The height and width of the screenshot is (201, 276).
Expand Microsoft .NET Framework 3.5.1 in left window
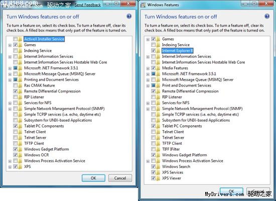pos(10,68)
